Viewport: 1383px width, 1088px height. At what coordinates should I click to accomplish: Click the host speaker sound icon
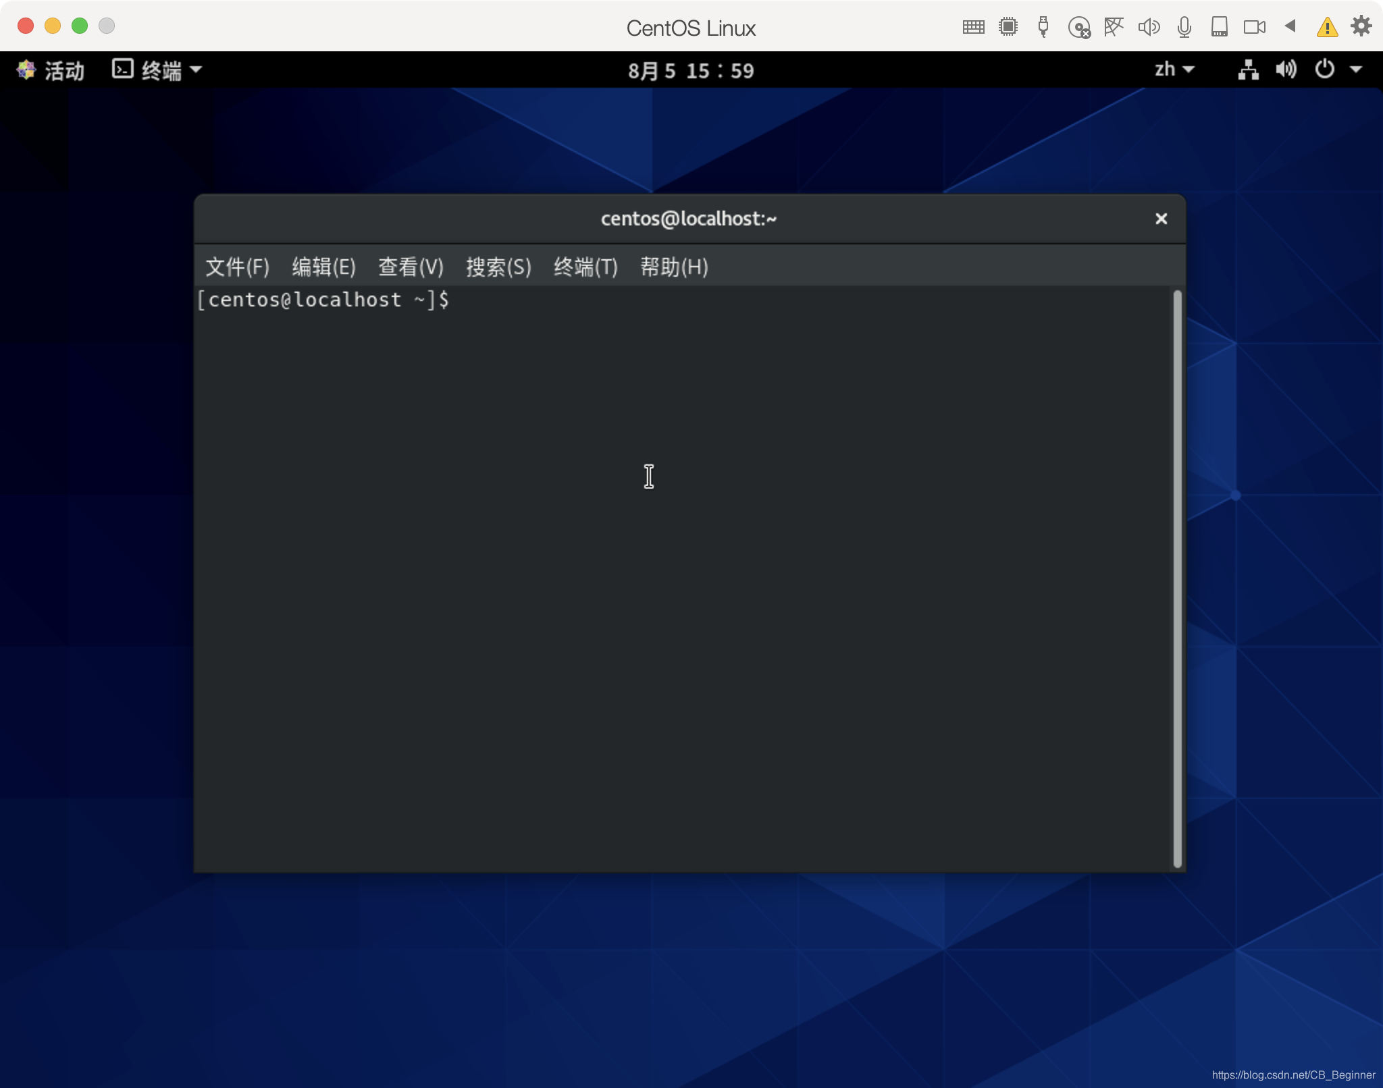[x=1149, y=27]
